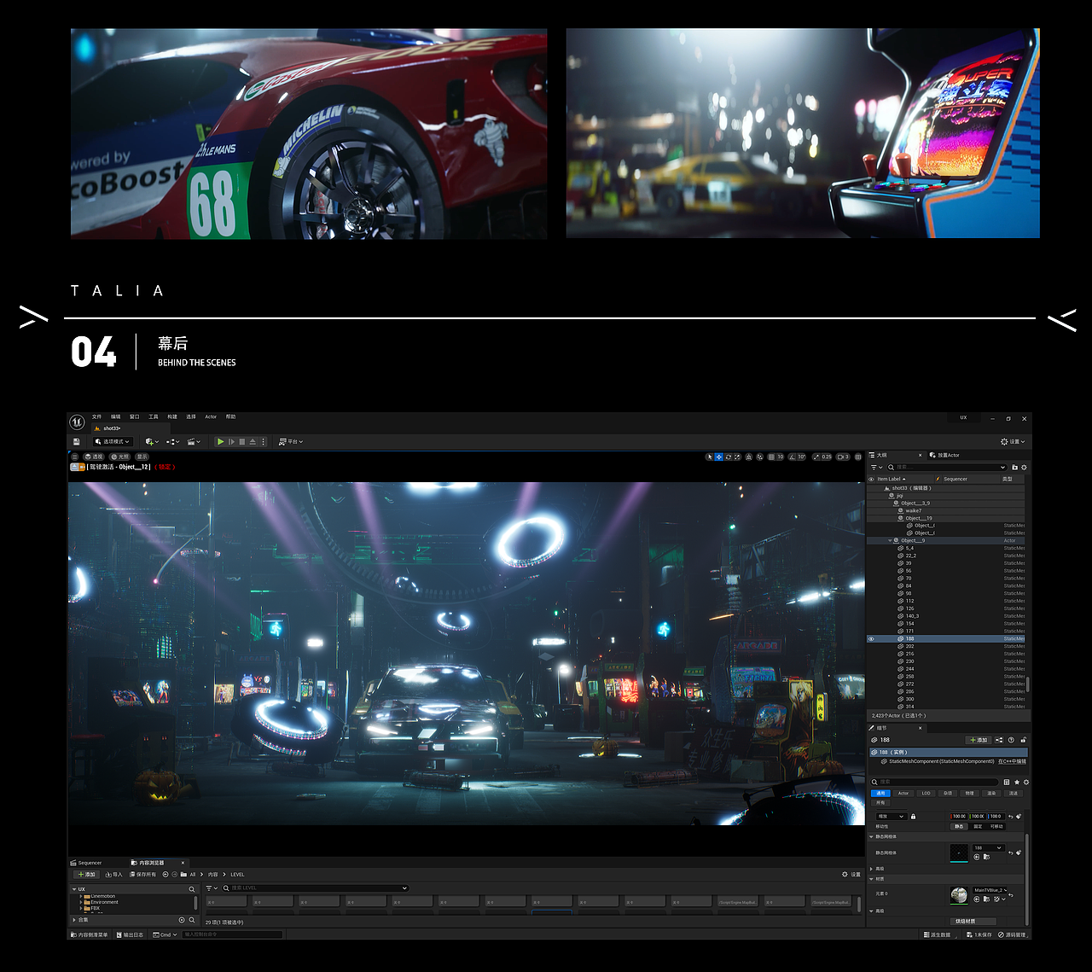This screenshot has width=1092, height=972.
Task: Open the 文件 menu
Action: coord(96,416)
